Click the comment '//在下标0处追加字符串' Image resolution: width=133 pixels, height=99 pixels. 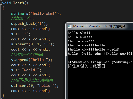[x=32, y=80]
